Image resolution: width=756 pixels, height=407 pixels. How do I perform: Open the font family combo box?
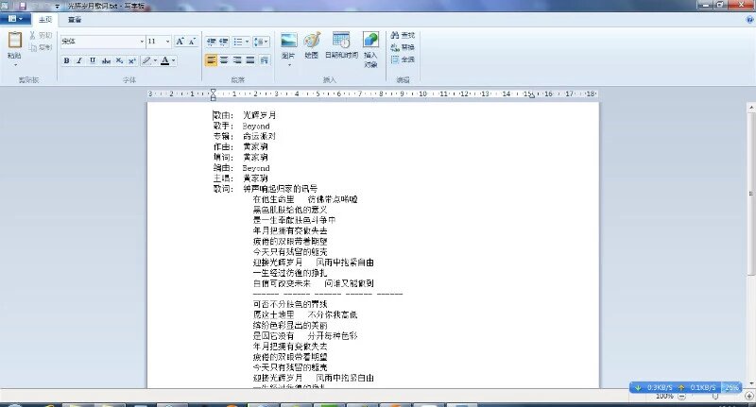coord(103,42)
